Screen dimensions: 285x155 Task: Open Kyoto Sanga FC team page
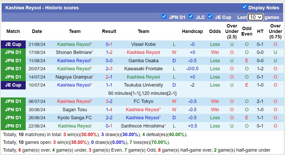75,118
